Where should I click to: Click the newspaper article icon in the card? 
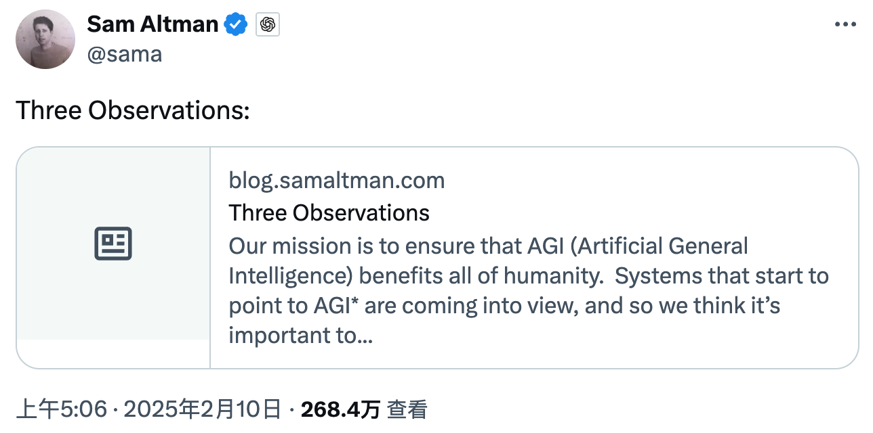[x=113, y=244]
